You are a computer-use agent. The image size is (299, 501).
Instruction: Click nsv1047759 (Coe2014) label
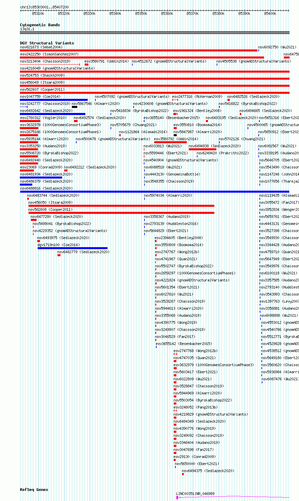tap(40, 97)
